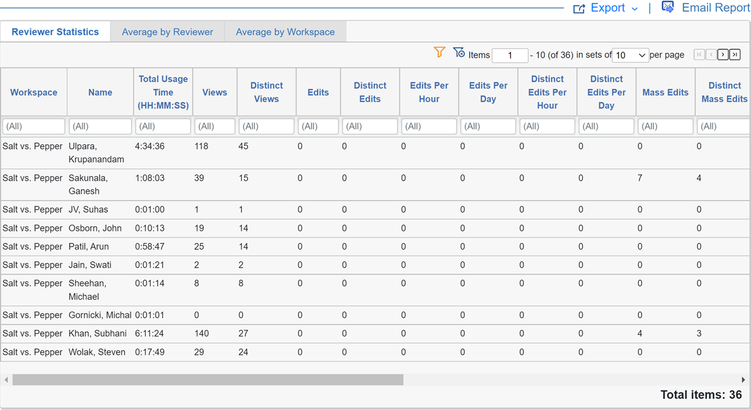Select the Jain, Swati row name
The height and width of the screenshot is (410, 751).
point(90,265)
